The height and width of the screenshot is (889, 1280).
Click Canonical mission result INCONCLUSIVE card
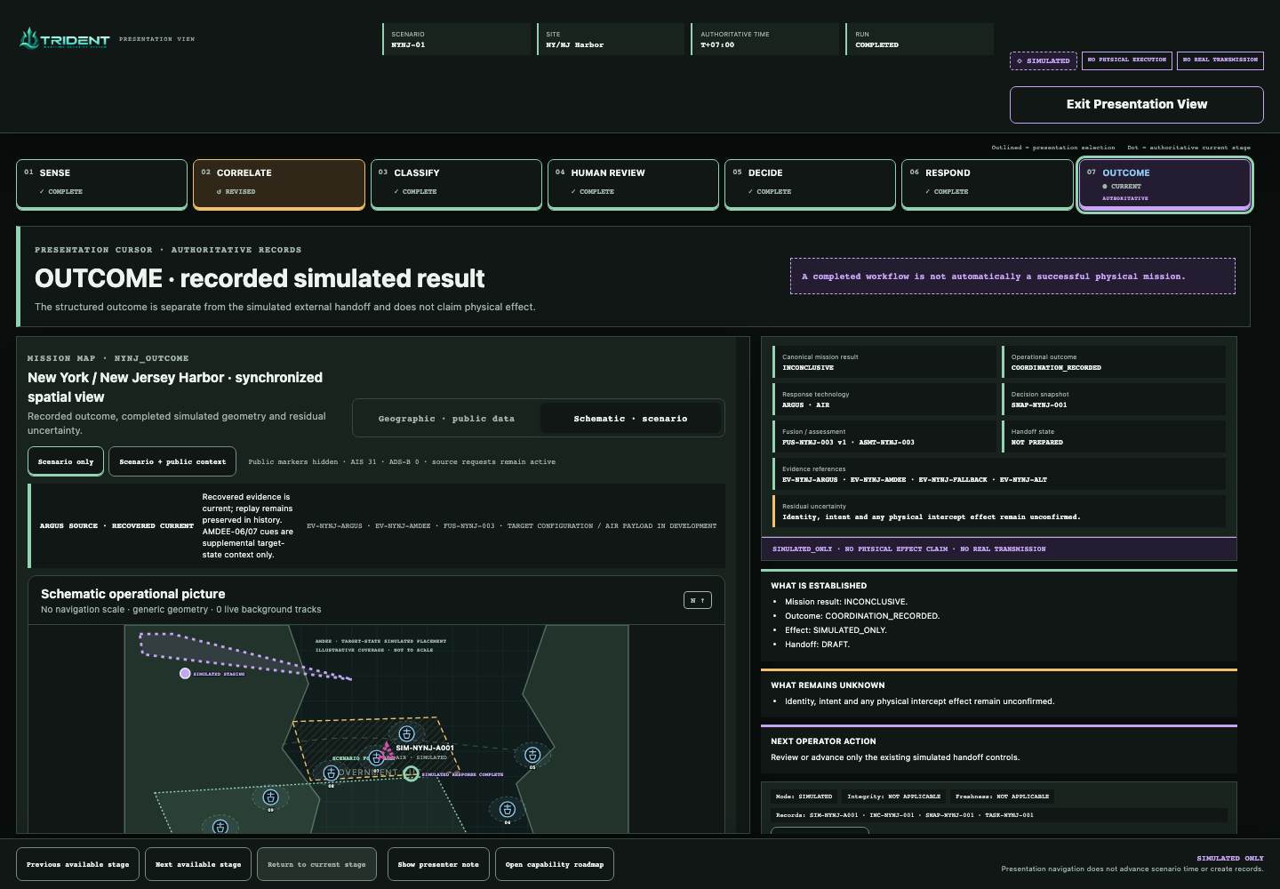point(885,362)
